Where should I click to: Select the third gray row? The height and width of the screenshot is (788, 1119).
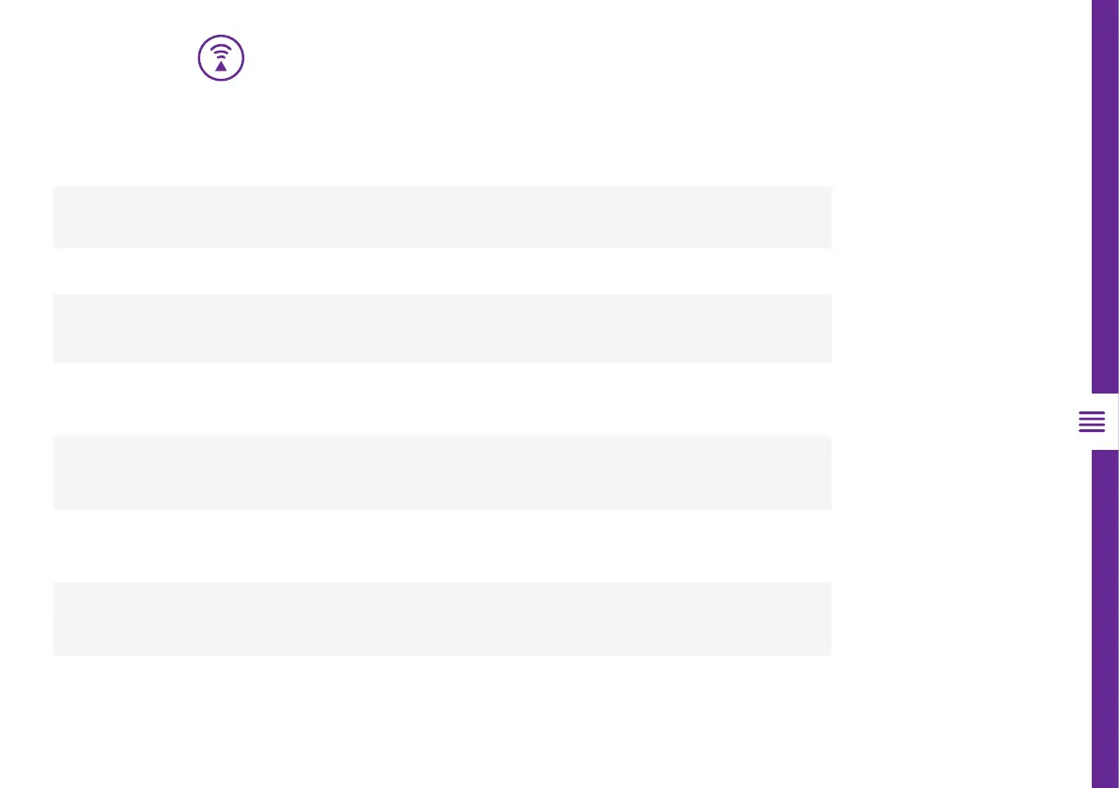coord(442,471)
